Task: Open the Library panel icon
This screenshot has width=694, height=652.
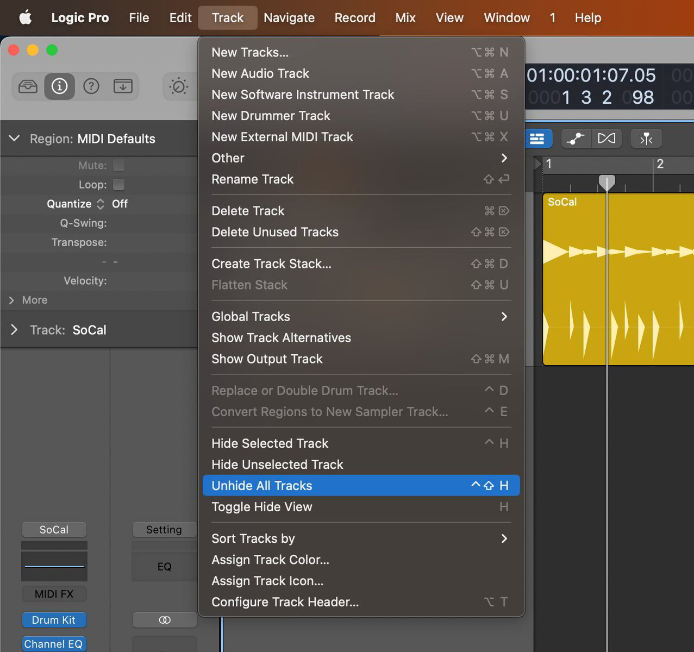Action: pyautogui.click(x=28, y=86)
